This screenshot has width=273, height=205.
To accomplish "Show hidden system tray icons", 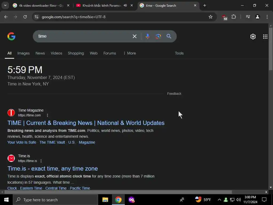I will 219,200.
